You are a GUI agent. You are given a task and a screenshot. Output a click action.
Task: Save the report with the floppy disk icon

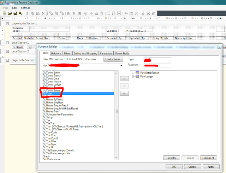[x=15, y=13]
